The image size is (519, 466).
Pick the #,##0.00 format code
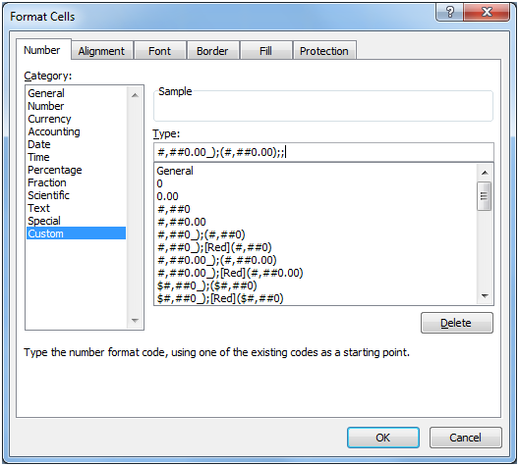(182, 222)
